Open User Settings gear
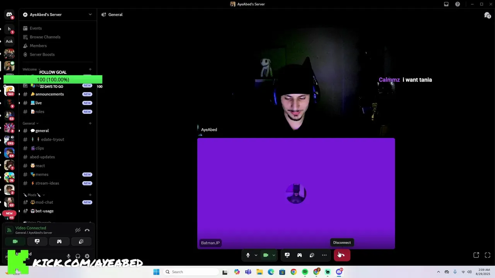The width and height of the screenshot is (495, 278). (x=87, y=256)
